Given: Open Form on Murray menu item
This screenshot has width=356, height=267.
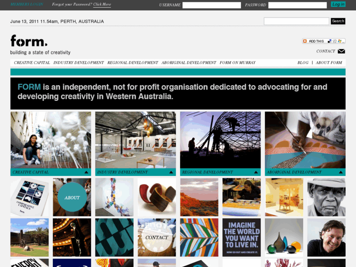Looking at the screenshot, I should 237,63.
